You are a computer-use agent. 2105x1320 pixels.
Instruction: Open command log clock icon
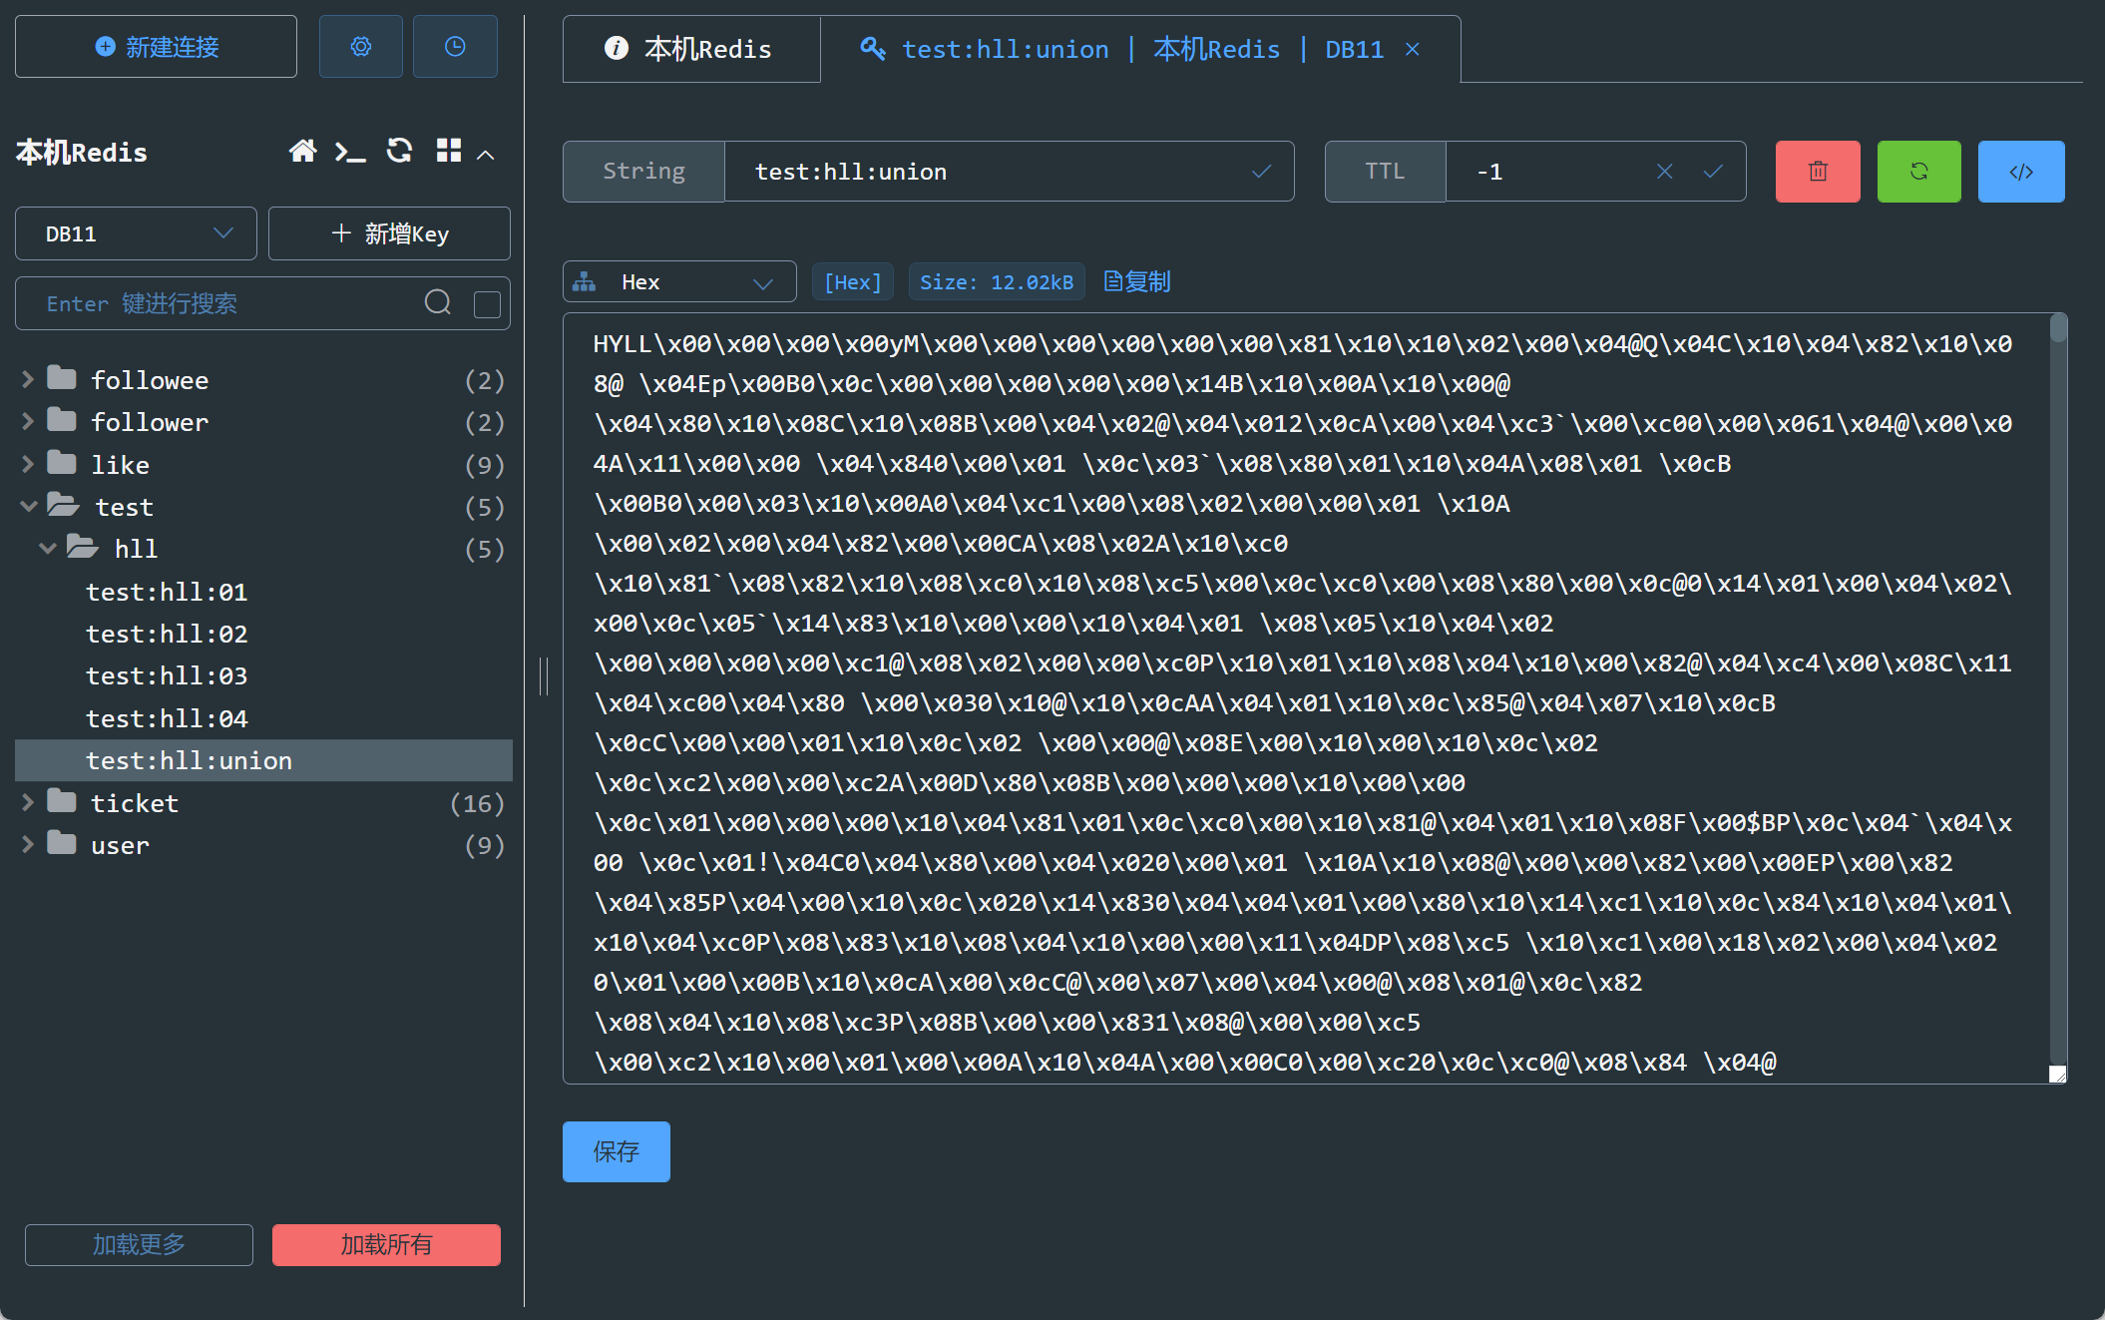tap(455, 47)
